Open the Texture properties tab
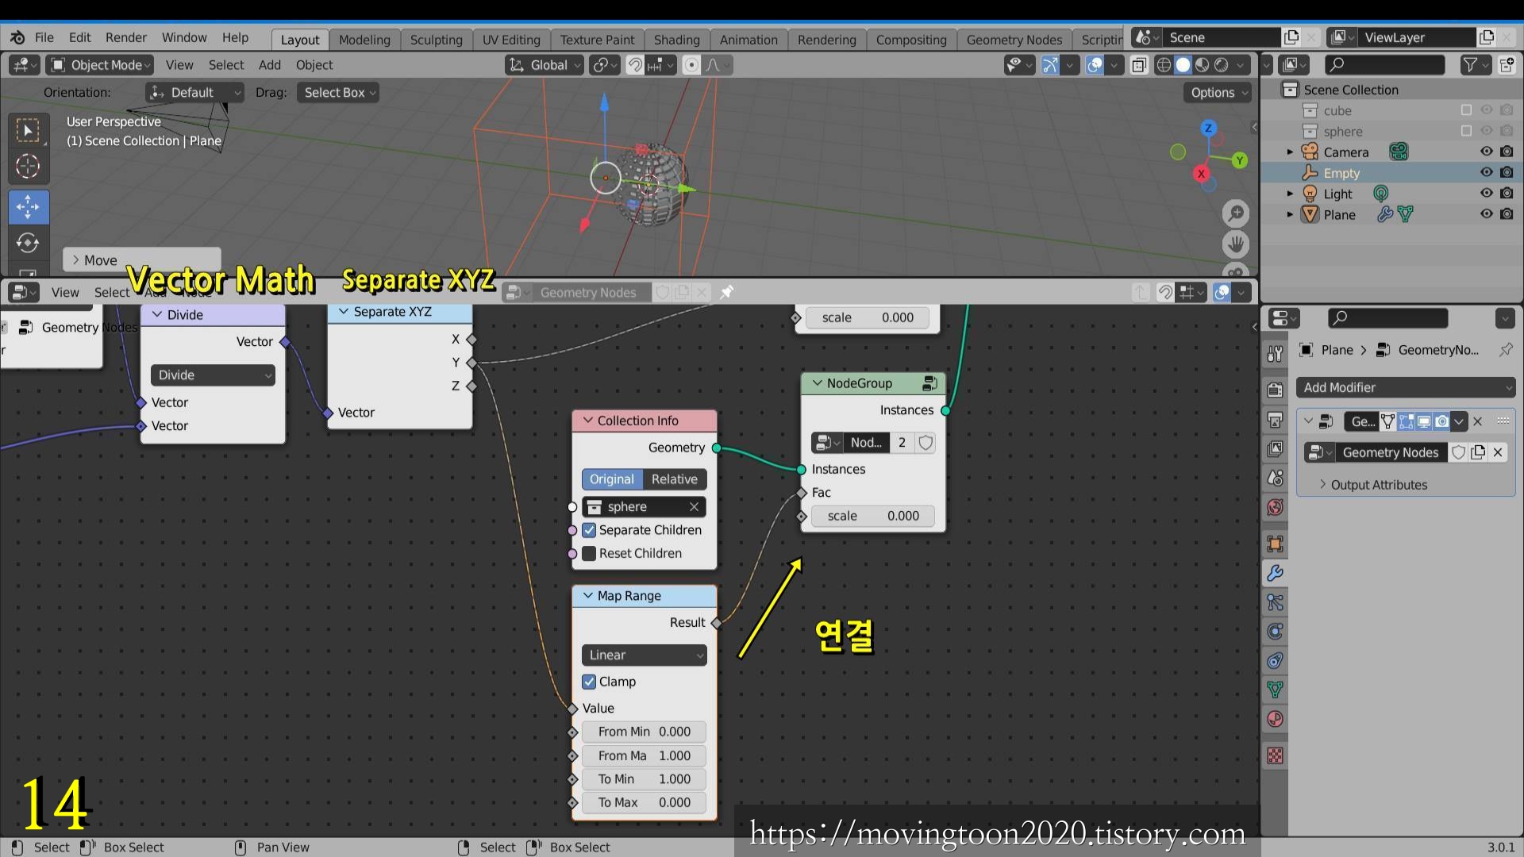 point(1276,755)
